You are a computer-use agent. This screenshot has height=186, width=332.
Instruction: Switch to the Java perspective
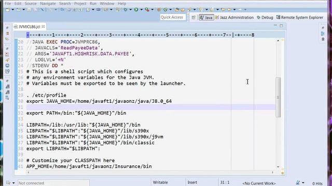point(206,18)
